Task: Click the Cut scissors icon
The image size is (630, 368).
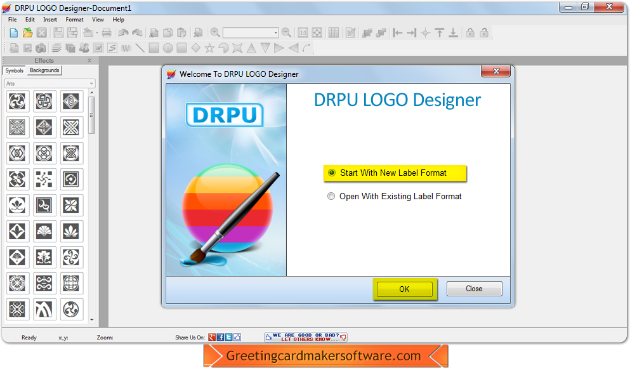Action: [154, 33]
